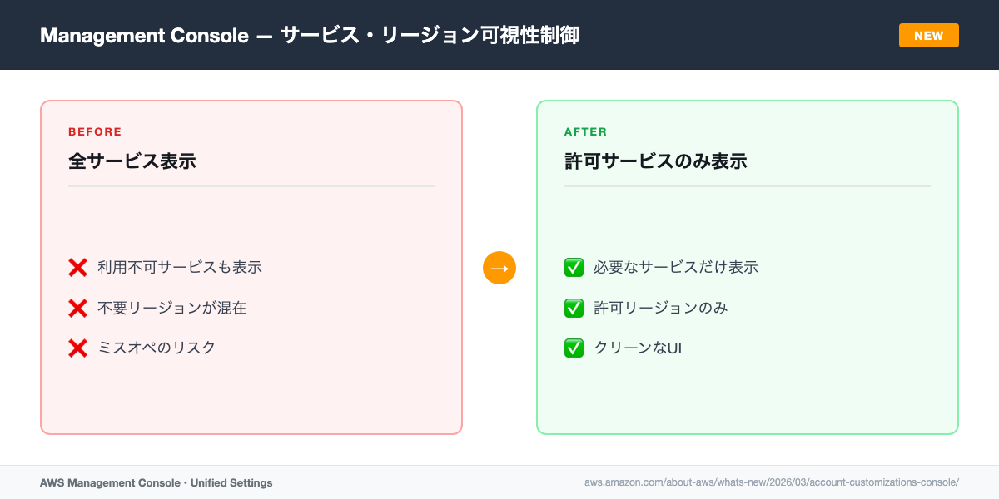Click the green checkmark beside クリーンなUI

click(x=574, y=348)
